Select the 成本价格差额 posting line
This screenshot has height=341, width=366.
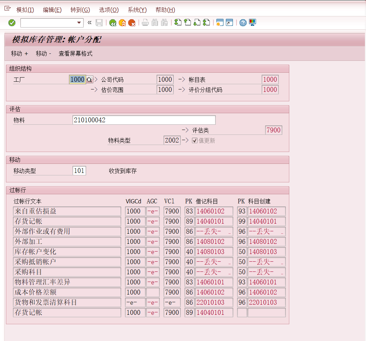coord(67,292)
